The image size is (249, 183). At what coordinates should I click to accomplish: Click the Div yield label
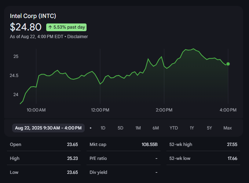click(x=98, y=172)
